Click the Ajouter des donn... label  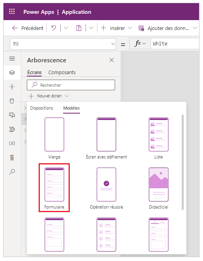click(x=168, y=28)
